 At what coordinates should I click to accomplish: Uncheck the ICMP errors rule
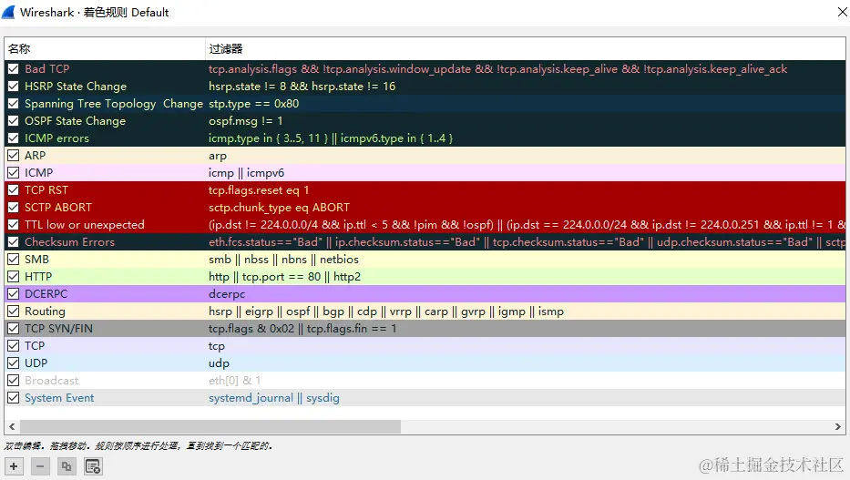point(14,138)
